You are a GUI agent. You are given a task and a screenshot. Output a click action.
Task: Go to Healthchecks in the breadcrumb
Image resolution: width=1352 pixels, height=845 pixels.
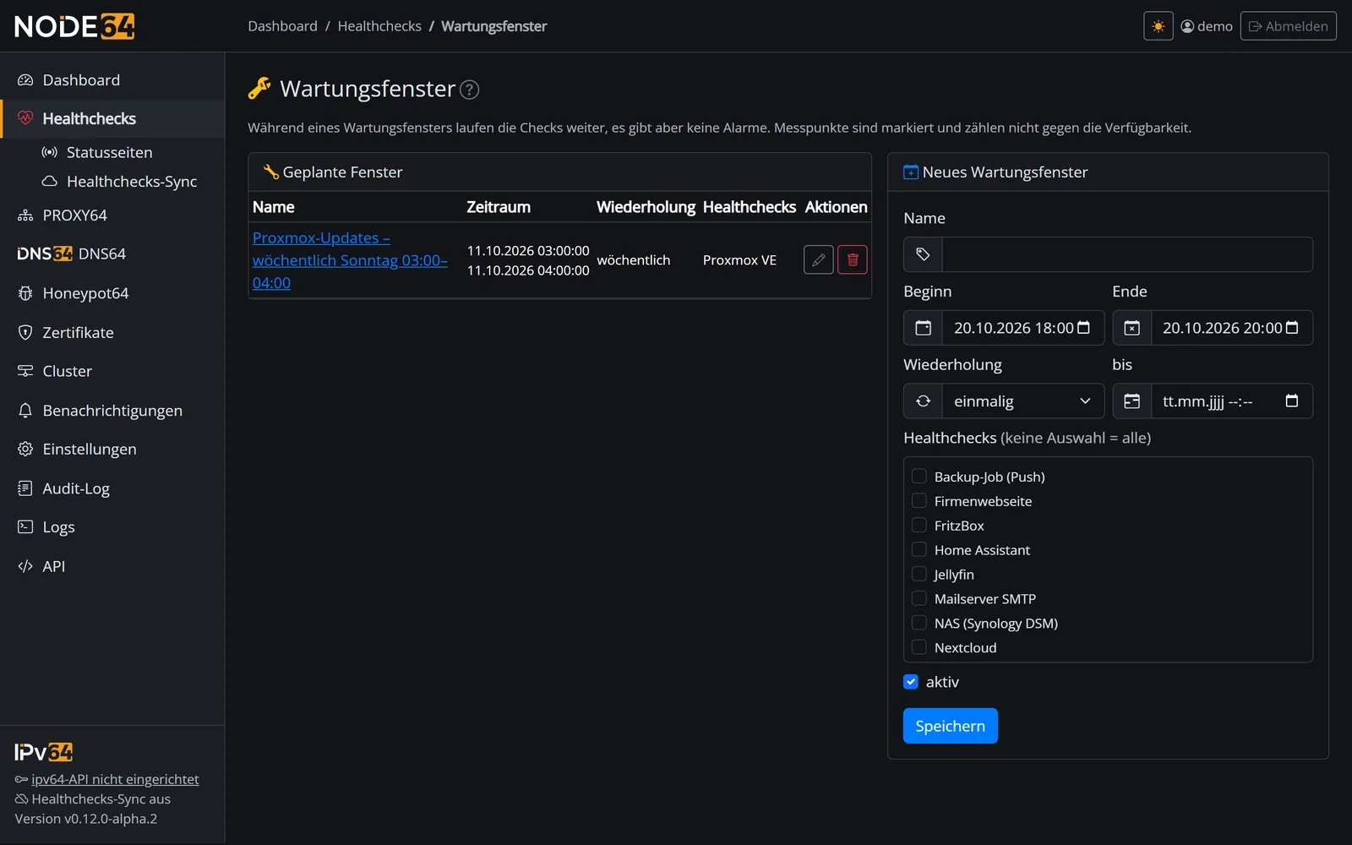coord(379,26)
